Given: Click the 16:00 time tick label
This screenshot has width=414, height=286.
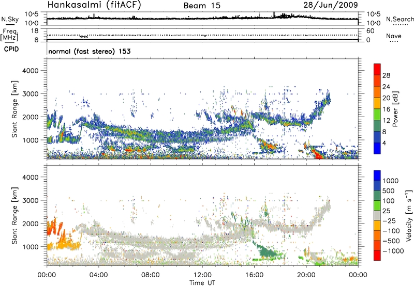Looking at the screenshot, I should (x=255, y=275).
